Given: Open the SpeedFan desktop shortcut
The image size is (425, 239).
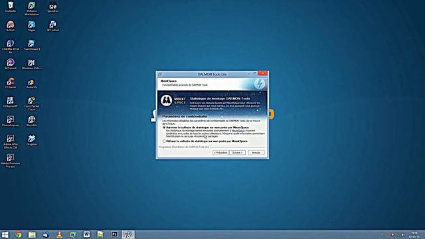Looking at the screenshot, I should tap(53, 7).
